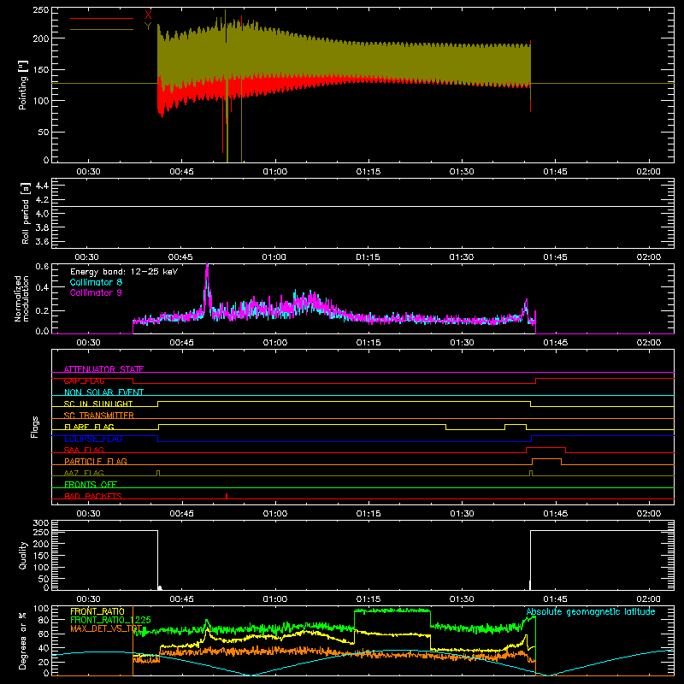Select the SAA_FLAG label
This screenshot has width=684, height=684.
84,450
